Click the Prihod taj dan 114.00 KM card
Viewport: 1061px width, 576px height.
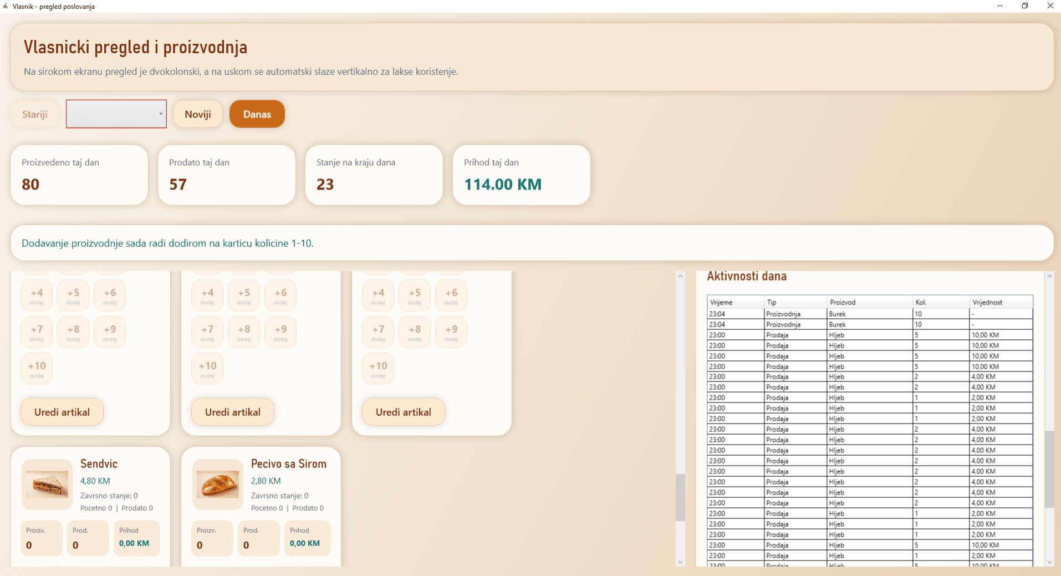click(522, 175)
